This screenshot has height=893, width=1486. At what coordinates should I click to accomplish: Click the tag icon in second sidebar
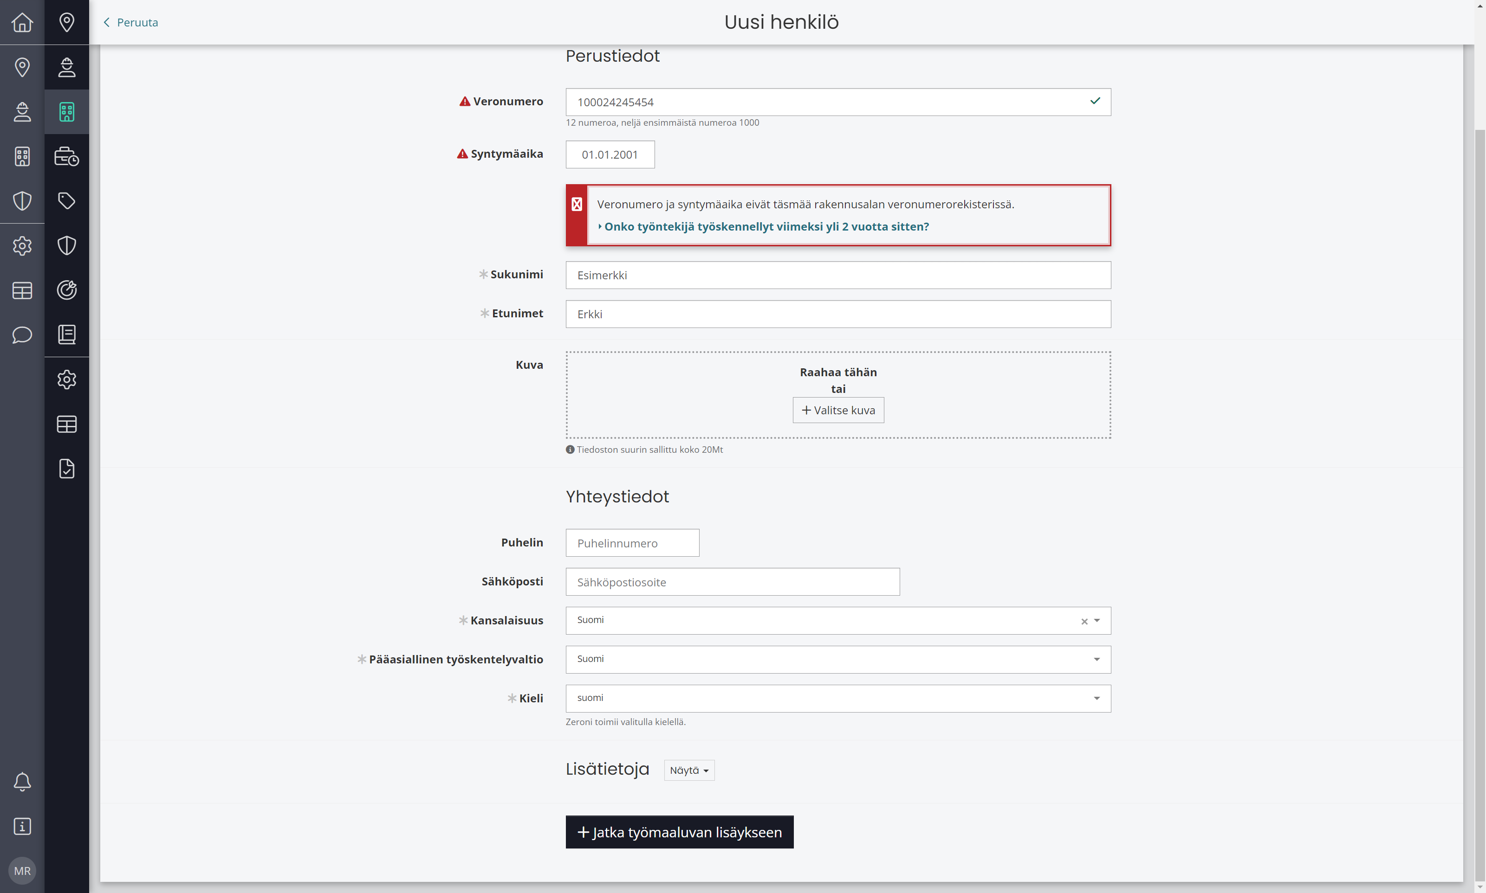tap(67, 201)
